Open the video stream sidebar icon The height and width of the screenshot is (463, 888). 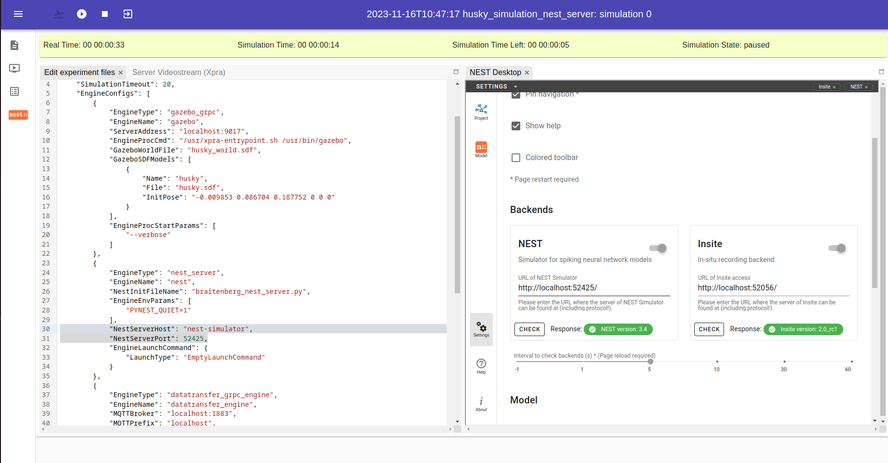coord(14,68)
